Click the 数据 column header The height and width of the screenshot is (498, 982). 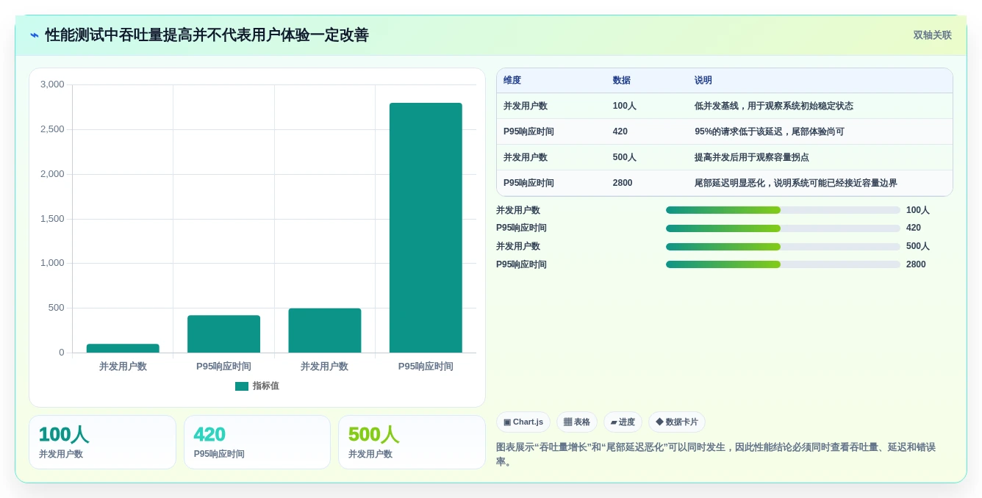coord(622,81)
